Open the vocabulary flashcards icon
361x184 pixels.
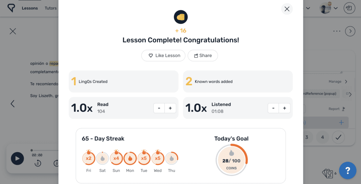point(328,173)
